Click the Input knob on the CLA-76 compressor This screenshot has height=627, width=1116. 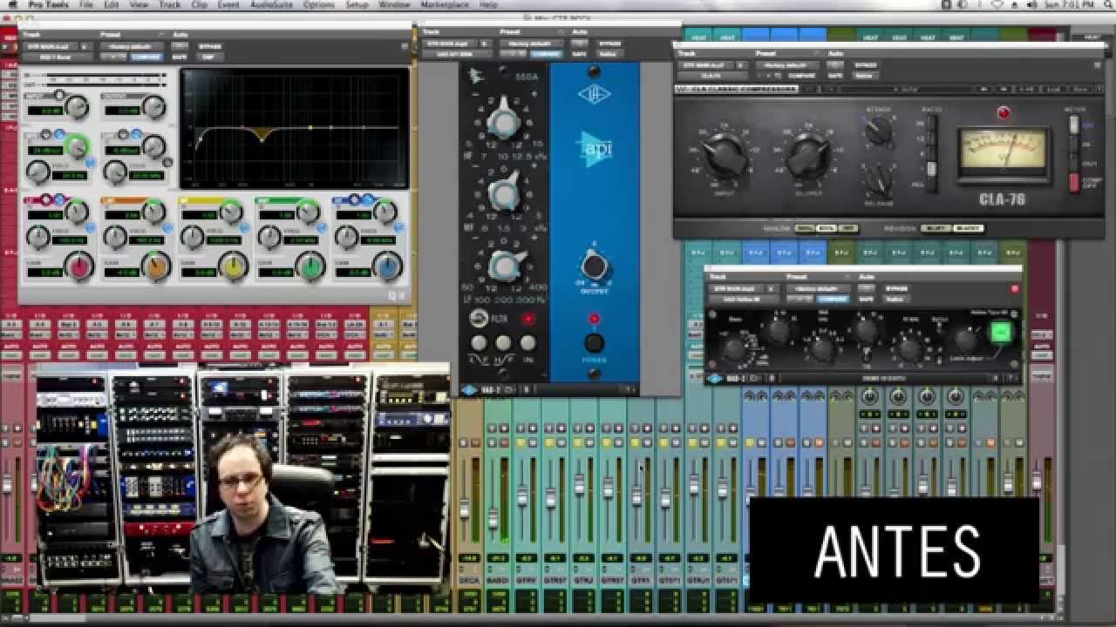725,158
